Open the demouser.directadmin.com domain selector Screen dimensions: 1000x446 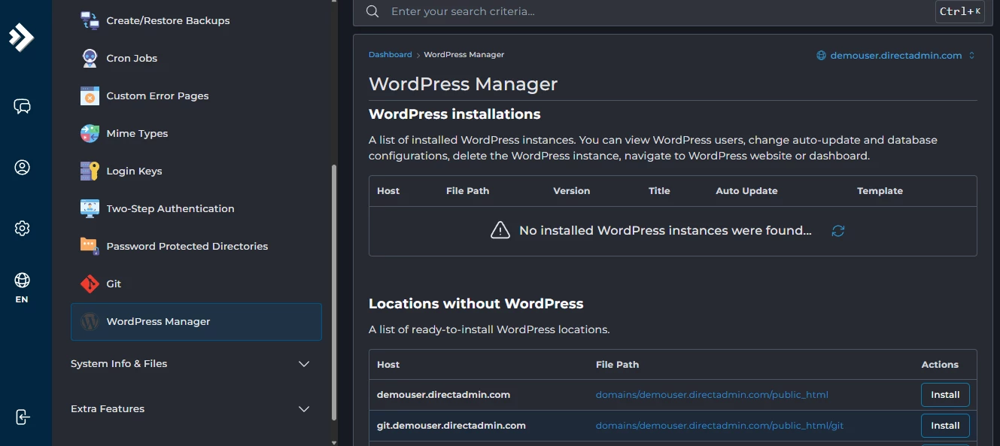[x=895, y=55]
